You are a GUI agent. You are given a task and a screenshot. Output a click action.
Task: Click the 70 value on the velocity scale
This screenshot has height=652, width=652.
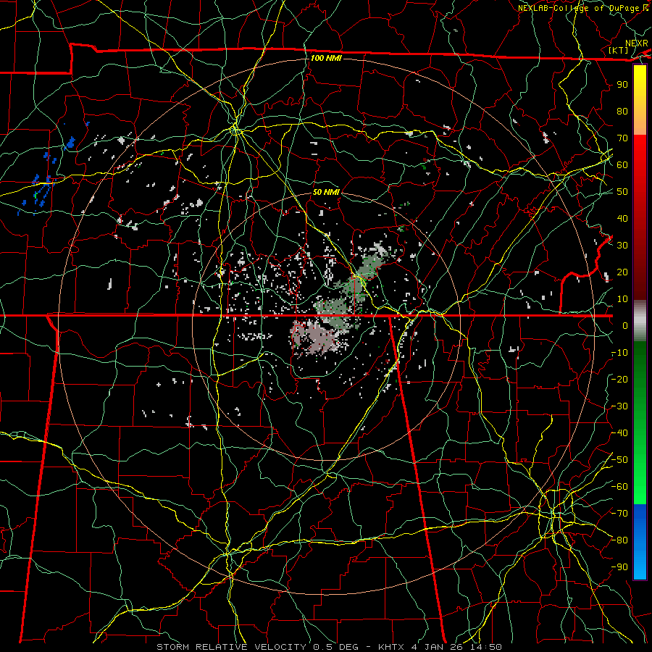point(622,138)
